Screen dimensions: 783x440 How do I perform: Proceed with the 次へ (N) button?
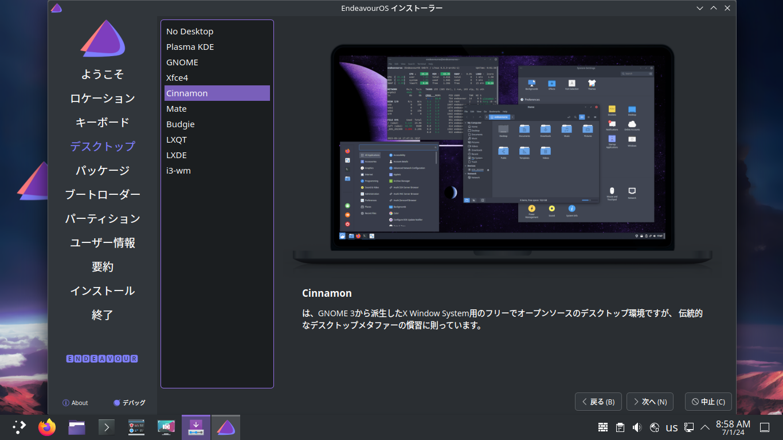click(x=650, y=402)
